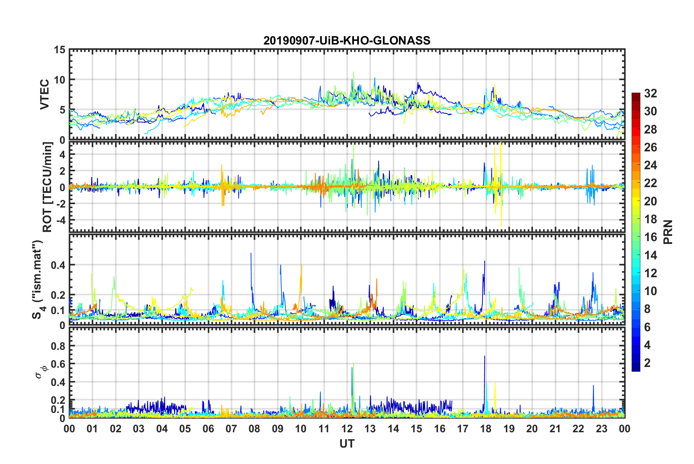Click the UT x-axis label
Screen dimensions: 694x464
click(347, 444)
